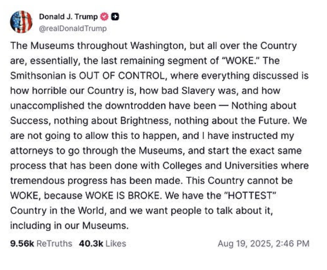Open Donald J. Trump's profile avatar
Image resolution: width=327 pixels, height=270 pixels.
coord(21,22)
